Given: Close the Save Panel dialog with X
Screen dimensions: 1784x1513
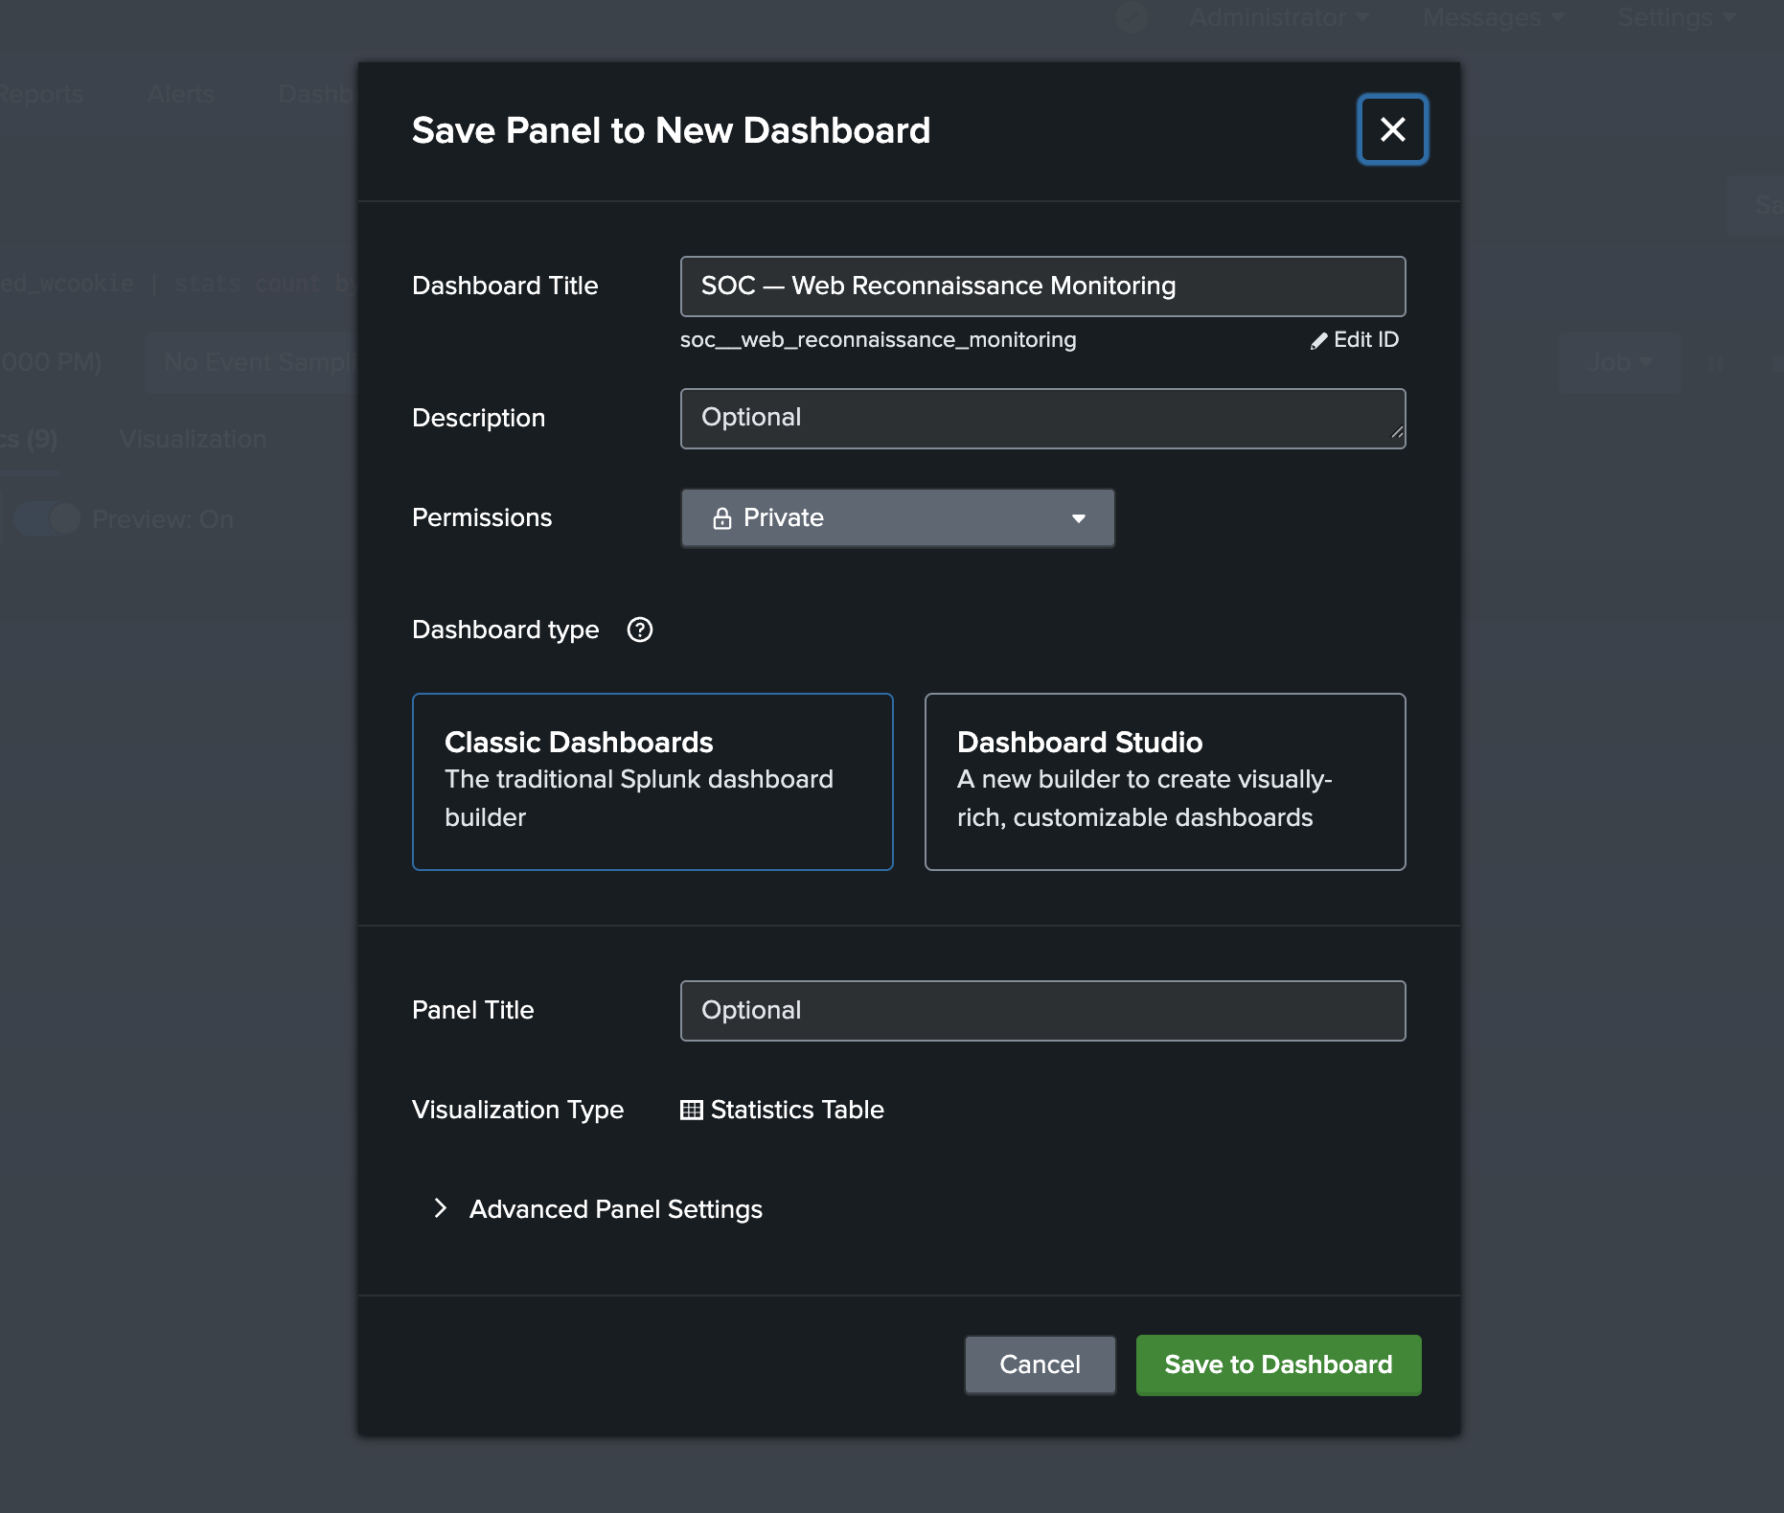Looking at the screenshot, I should [x=1392, y=129].
